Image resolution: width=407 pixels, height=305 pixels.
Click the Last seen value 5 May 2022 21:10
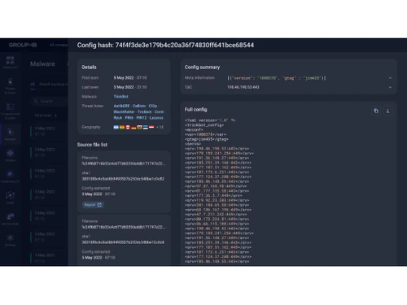coord(130,87)
